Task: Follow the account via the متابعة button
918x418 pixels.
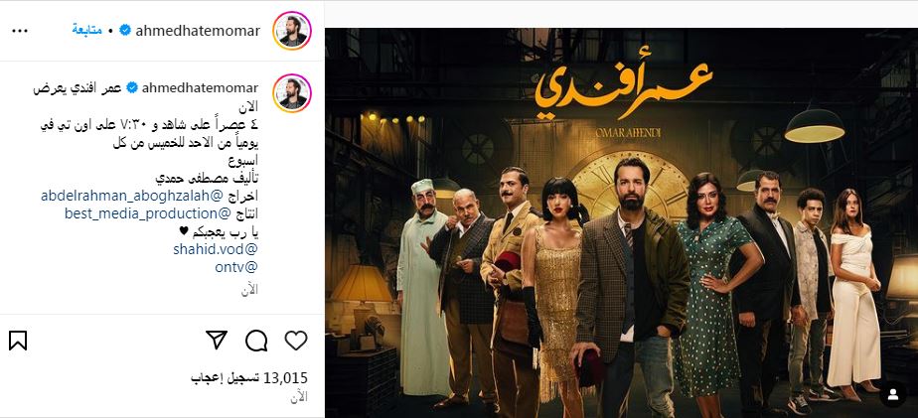Action: 86,30
